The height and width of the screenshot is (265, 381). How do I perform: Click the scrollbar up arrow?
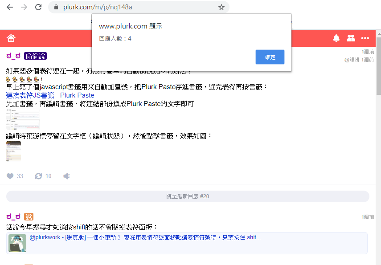point(379,34)
